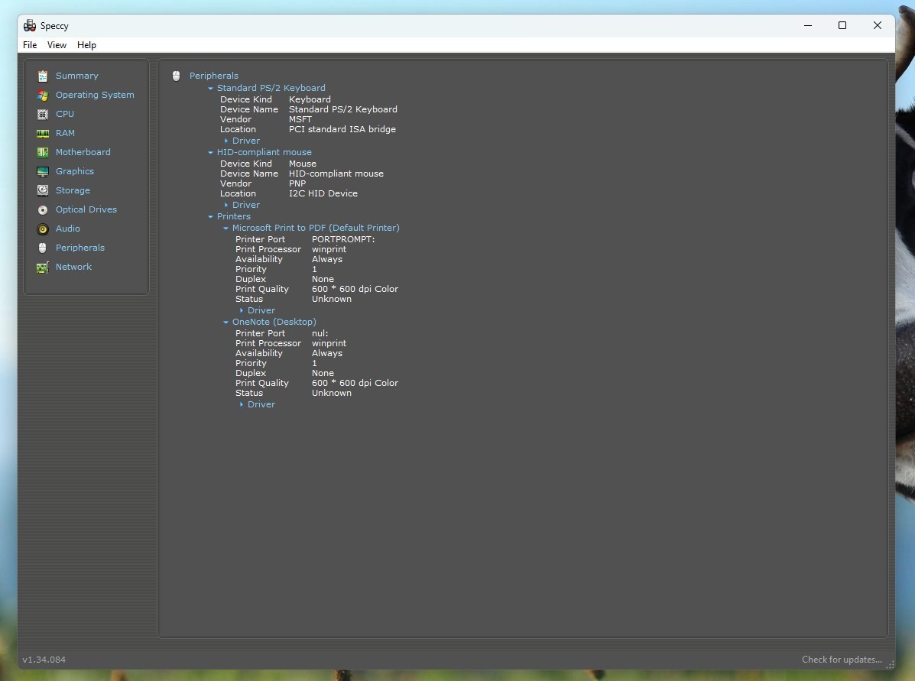Click the mouse icon beside Peripherals heading
This screenshot has height=681, width=915.
coord(177,76)
